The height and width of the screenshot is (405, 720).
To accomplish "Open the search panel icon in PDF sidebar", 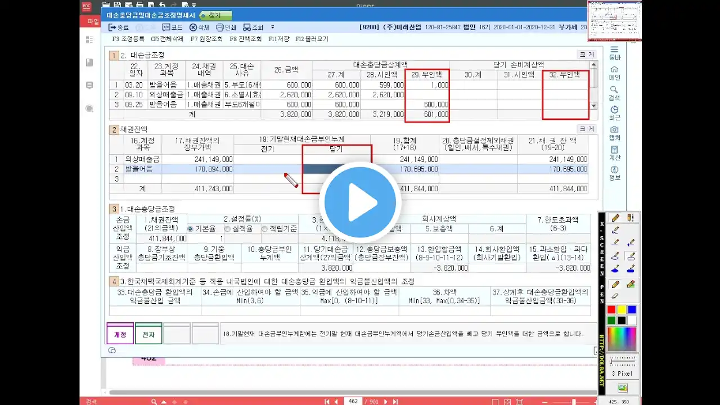I will (x=89, y=109).
